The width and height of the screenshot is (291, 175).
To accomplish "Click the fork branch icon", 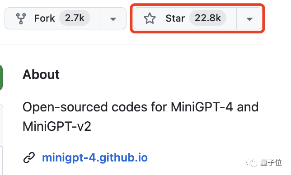I will (x=21, y=18).
